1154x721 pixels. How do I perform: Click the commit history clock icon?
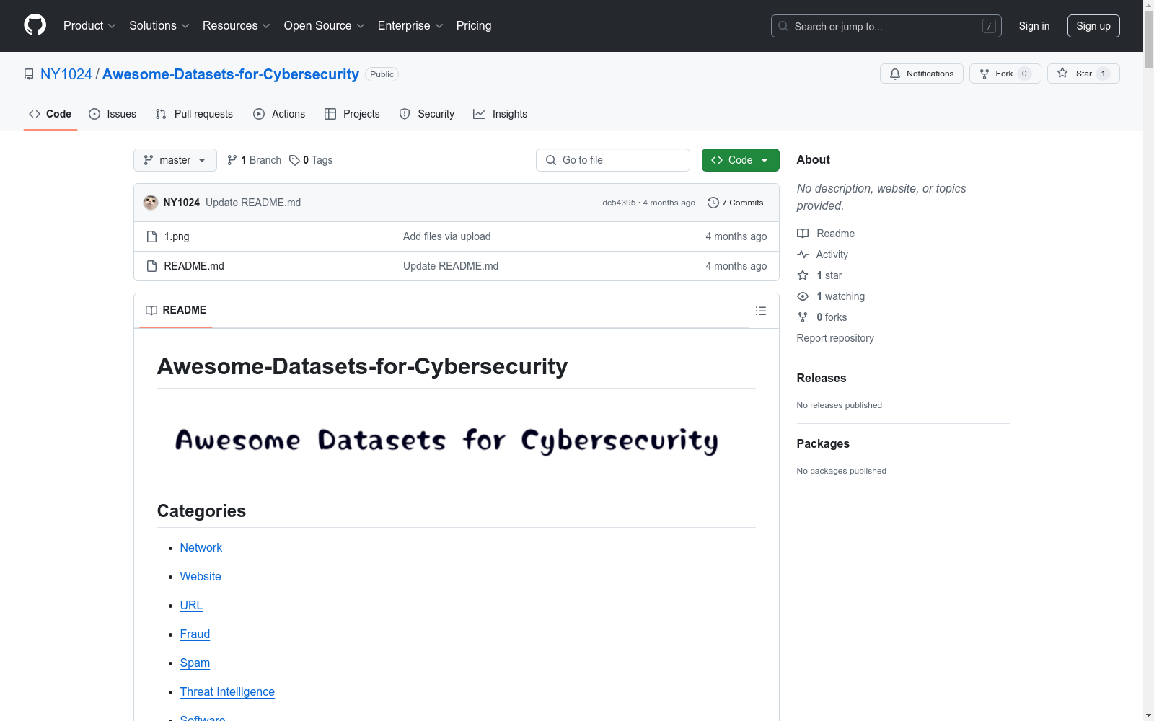(713, 203)
